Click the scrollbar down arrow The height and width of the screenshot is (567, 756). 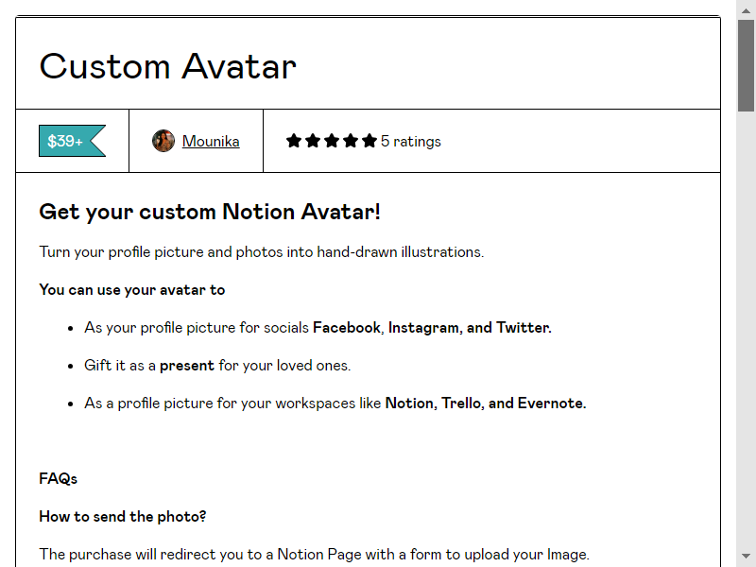click(x=746, y=556)
